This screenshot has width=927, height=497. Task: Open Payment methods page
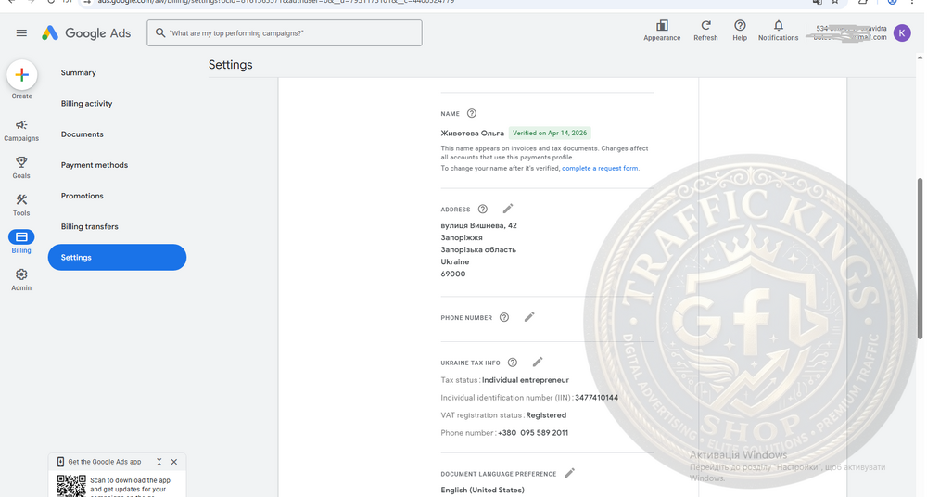94,165
